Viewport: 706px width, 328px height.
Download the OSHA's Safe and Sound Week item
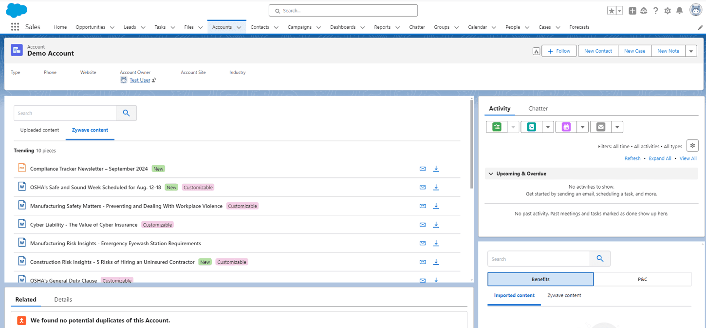pyautogui.click(x=436, y=187)
